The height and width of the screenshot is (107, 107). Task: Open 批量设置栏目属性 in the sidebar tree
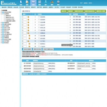click(x=11, y=21)
